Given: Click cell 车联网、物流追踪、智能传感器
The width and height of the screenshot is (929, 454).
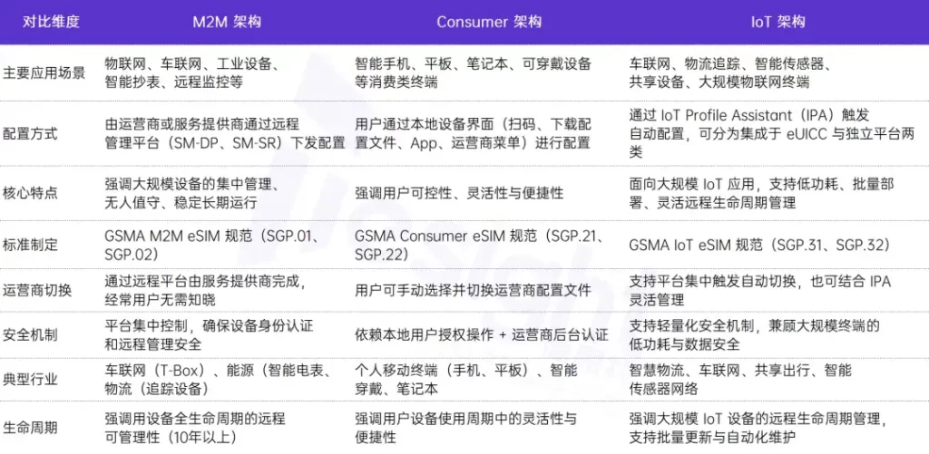Looking at the screenshot, I should click(x=731, y=73).
